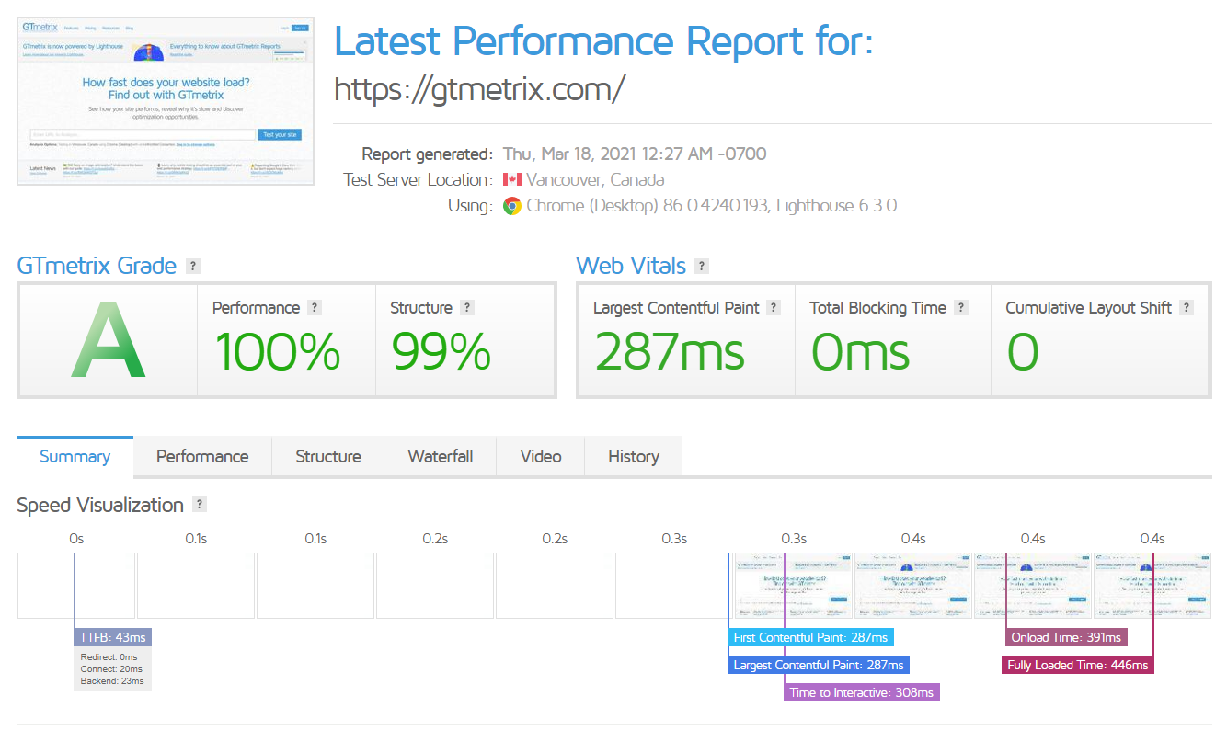
Task: Switch to the Waterfall tab
Action: 440,456
